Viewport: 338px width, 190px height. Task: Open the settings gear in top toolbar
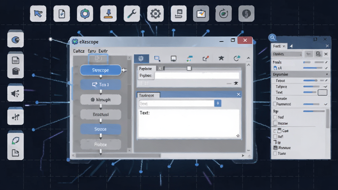click(x=155, y=14)
